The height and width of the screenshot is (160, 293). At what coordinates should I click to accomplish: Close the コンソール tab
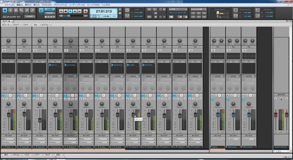tap(12, 22)
